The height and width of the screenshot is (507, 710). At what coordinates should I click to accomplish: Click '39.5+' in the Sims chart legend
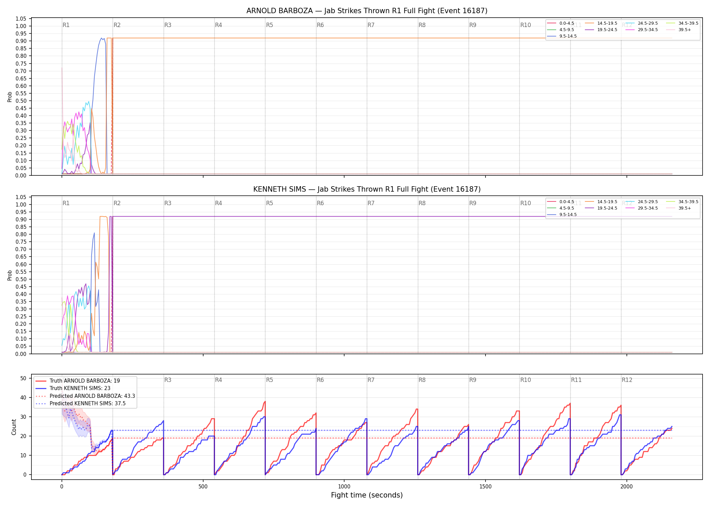[685, 208]
